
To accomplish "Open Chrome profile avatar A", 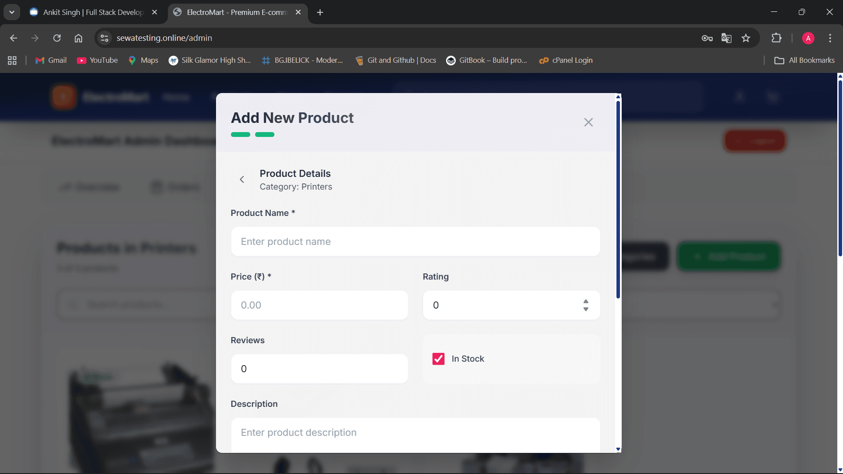I will (x=808, y=38).
